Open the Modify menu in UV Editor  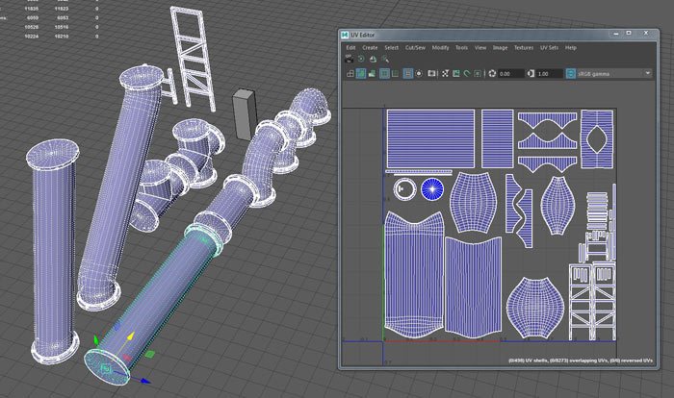tap(441, 47)
